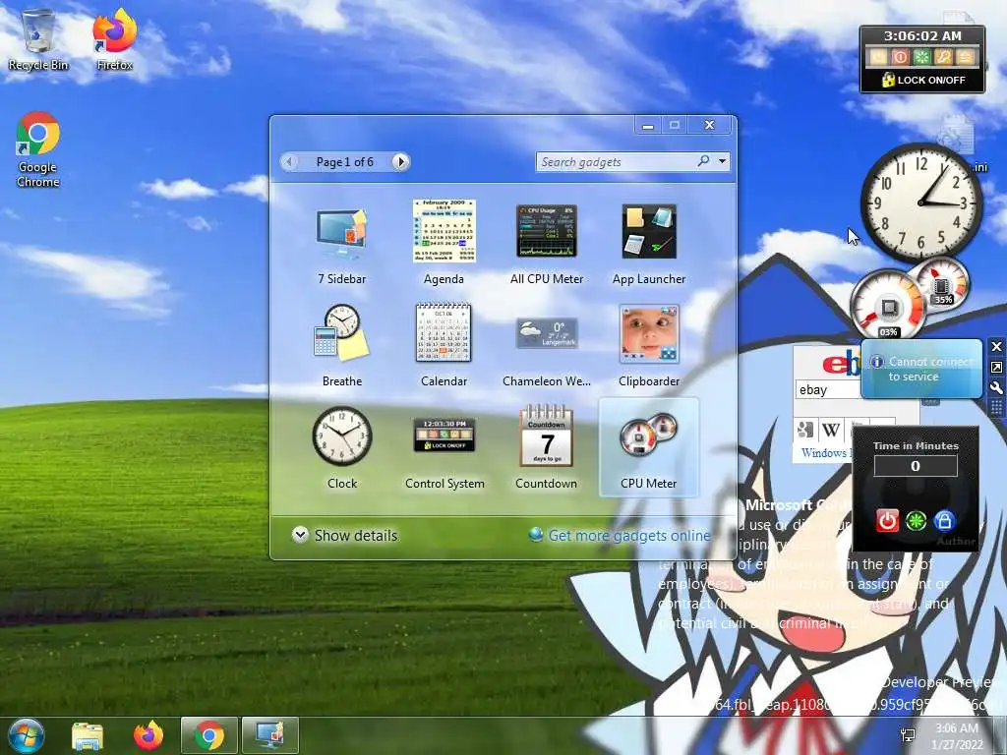The image size is (1007, 755).
Task: Click the ebay search box
Action: [828, 389]
